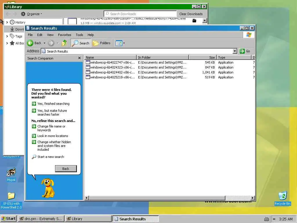
Task: Choose Look in more locations
Action: point(50,136)
